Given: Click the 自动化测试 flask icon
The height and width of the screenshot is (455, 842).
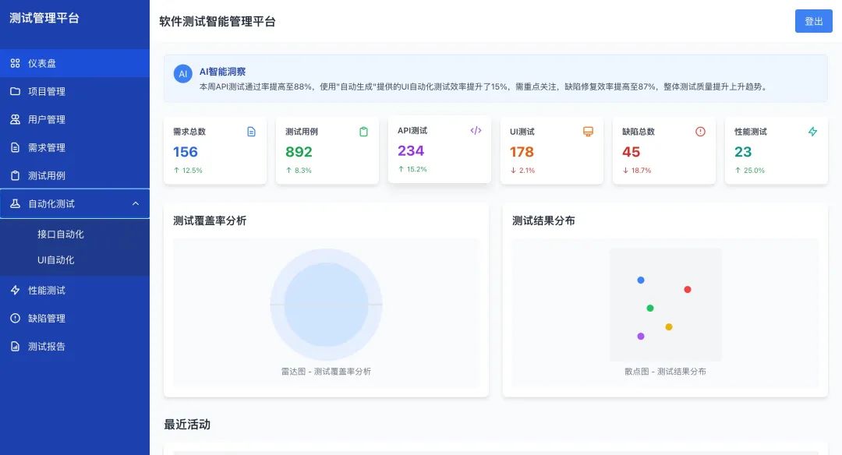Looking at the screenshot, I should pos(15,203).
